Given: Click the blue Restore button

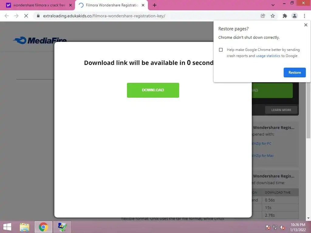Looking at the screenshot, I should tap(295, 73).
